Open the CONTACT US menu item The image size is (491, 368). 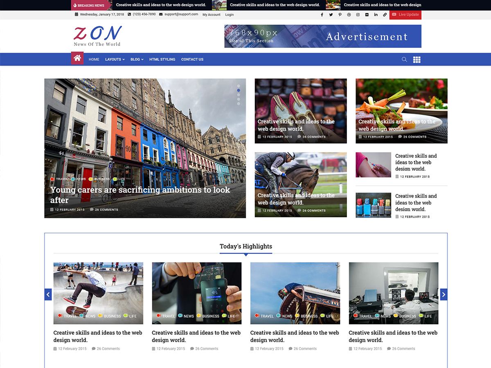click(192, 59)
